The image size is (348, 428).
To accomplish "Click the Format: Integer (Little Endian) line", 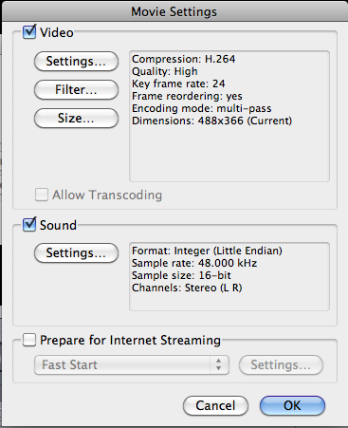I will [207, 251].
